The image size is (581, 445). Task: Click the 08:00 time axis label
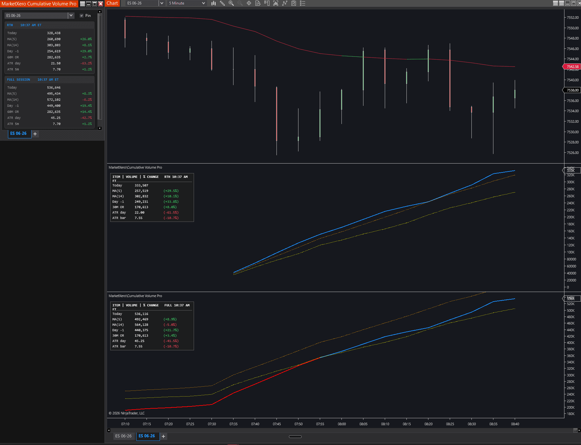tap(342, 424)
